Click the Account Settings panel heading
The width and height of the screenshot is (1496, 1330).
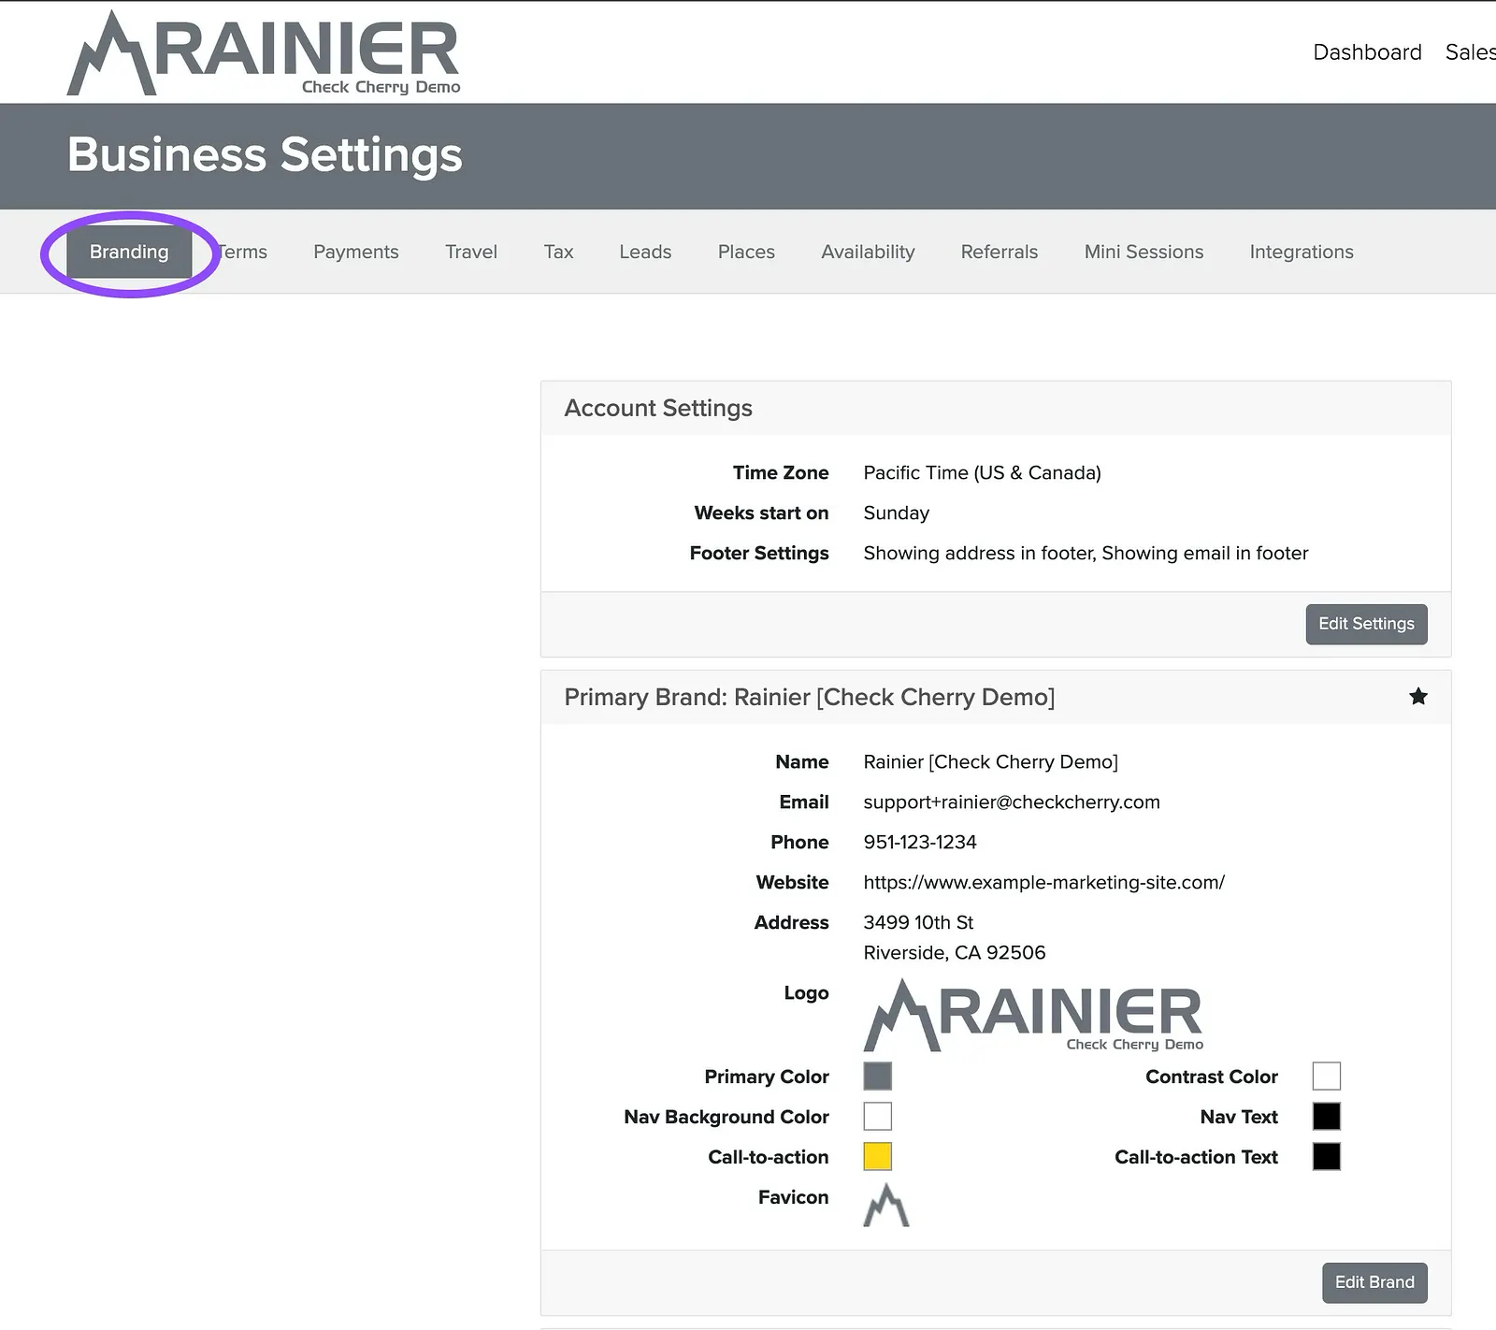658,409
